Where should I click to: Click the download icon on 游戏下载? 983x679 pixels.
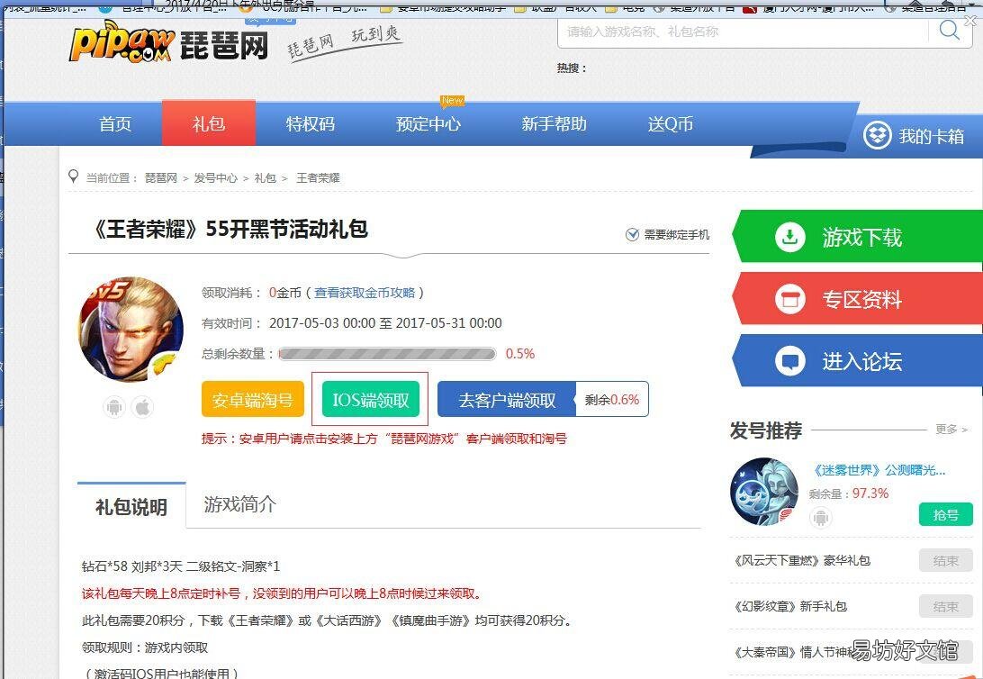click(x=790, y=237)
